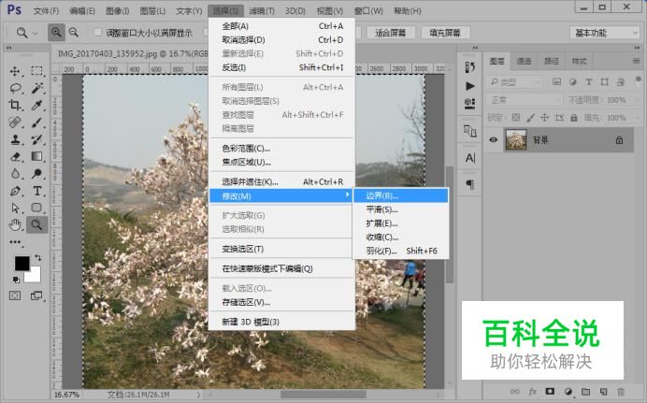Select the Blur tool
647x403 pixels.
pyautogui.click(x=15, y=174)
